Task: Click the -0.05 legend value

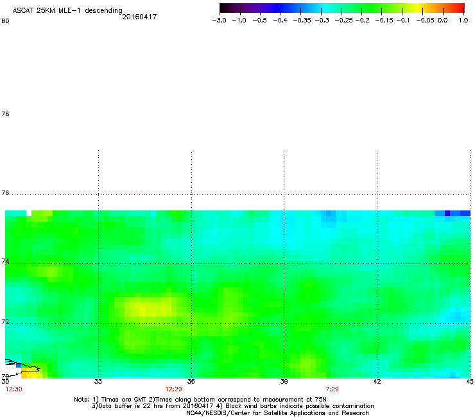Action: pyautogui.click(x=425, y=21)
